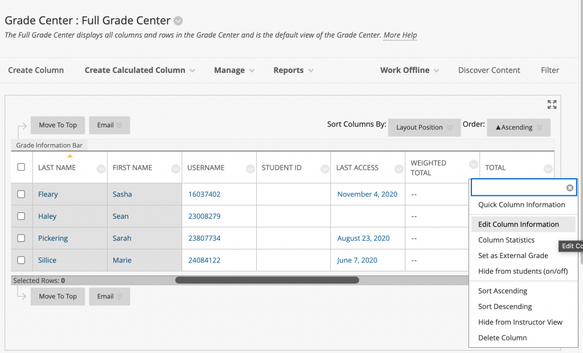Expand the Grade Center to full screen

[x=551, y=104]
